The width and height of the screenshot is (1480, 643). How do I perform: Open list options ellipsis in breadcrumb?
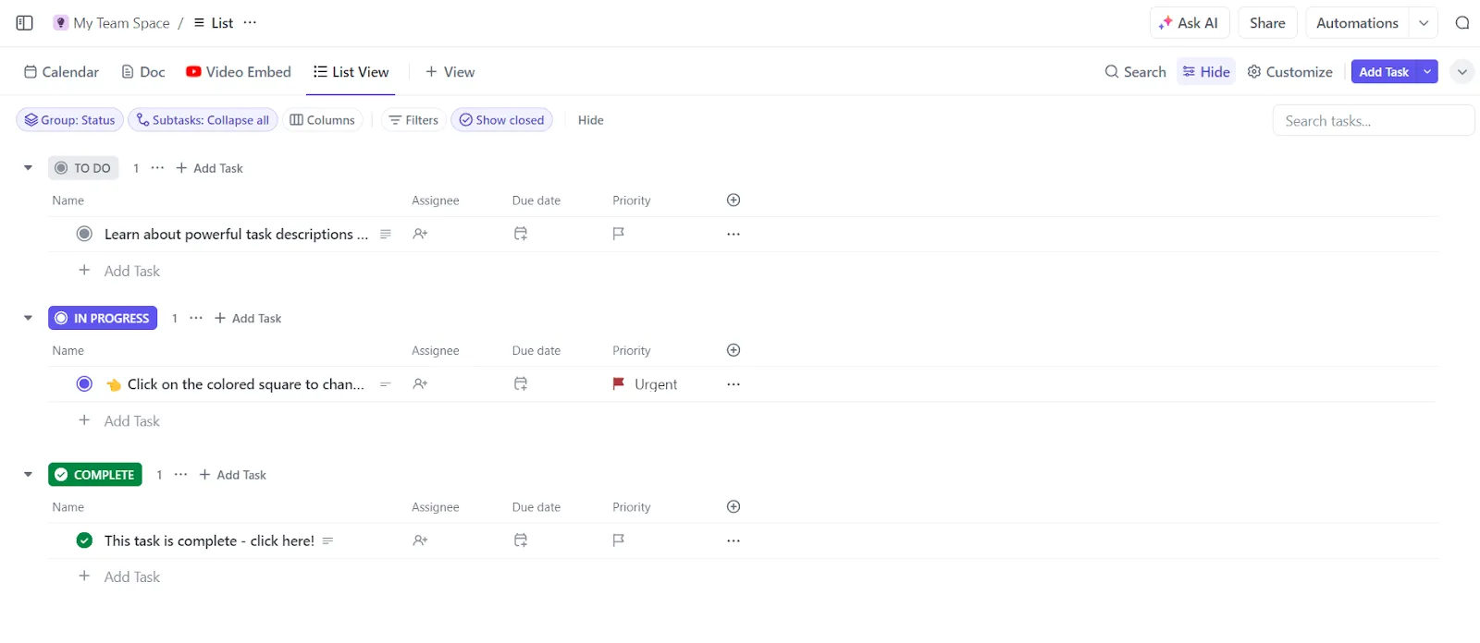(250, 23)
